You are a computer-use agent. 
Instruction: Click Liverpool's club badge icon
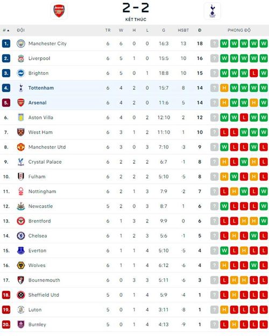coord(21,58)
